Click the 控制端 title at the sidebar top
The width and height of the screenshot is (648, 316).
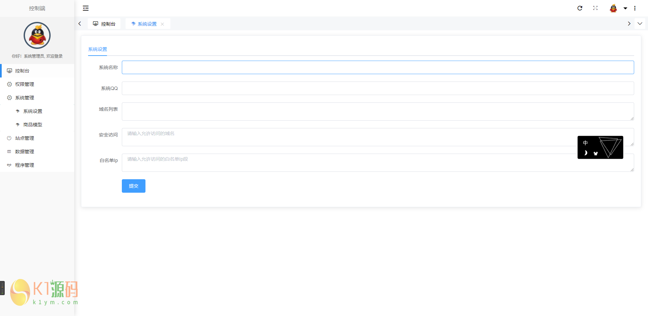[37, 8]
